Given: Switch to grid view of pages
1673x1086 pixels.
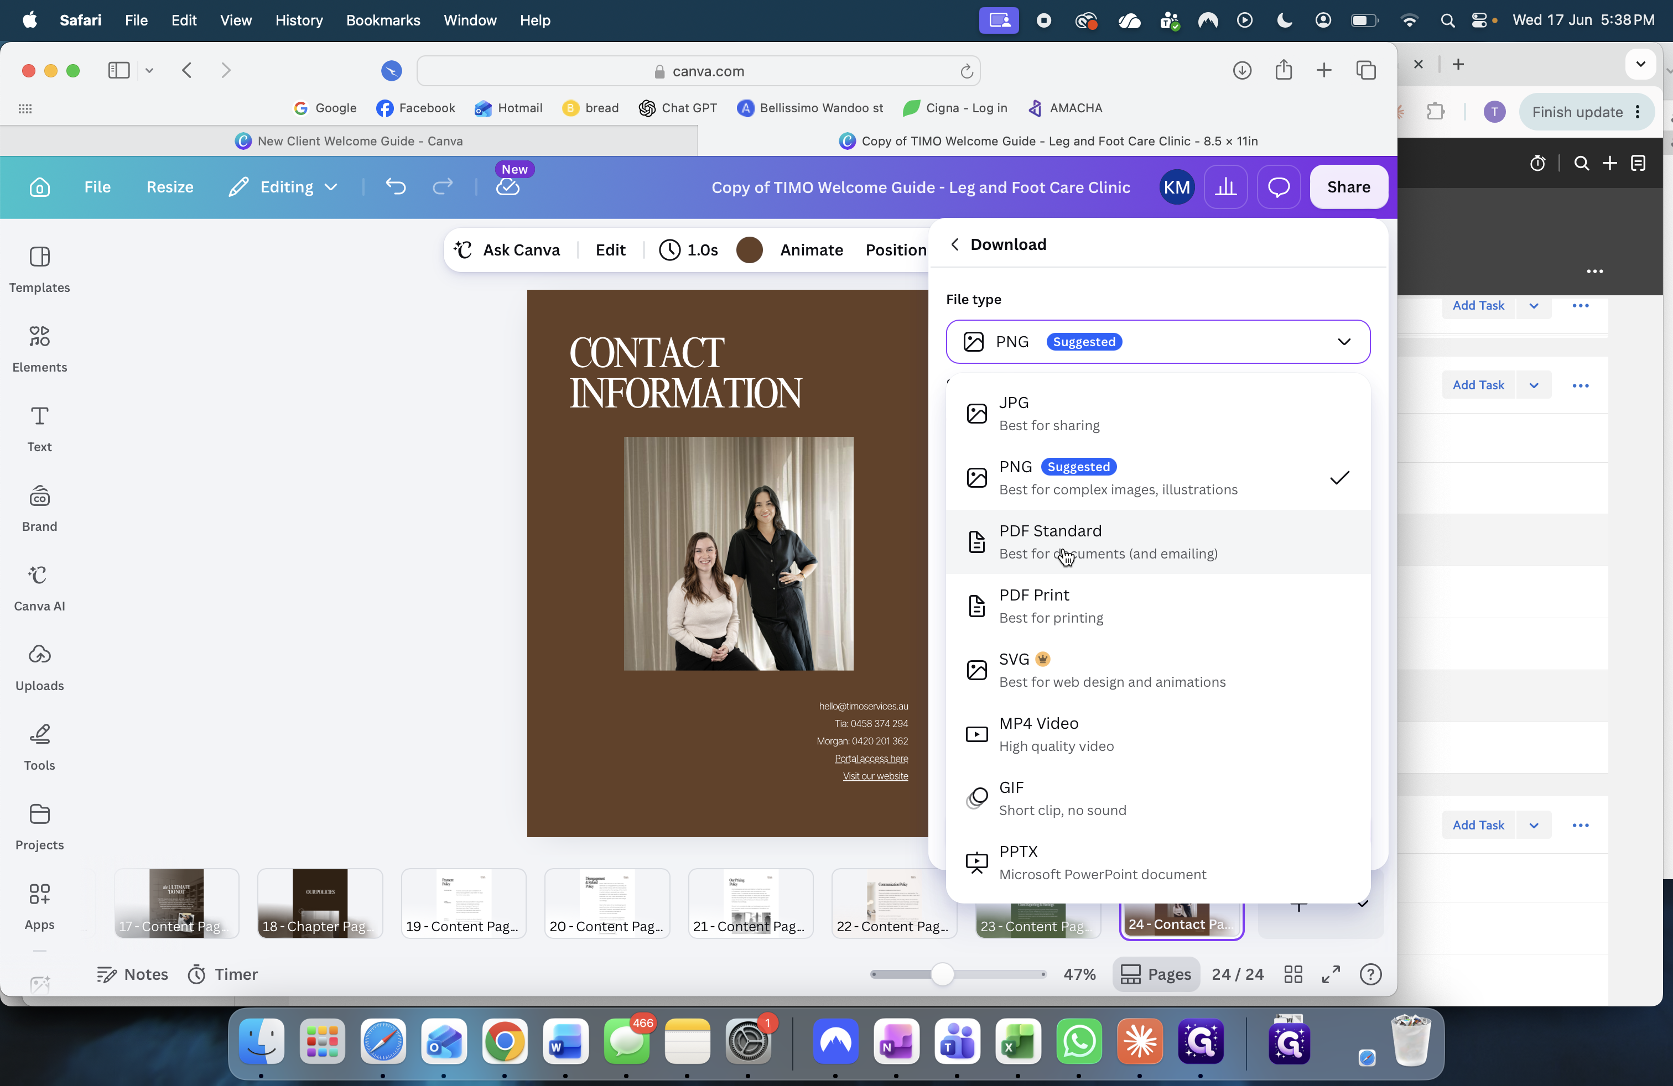Looking at the screenshot, I should coord(1293,974).
